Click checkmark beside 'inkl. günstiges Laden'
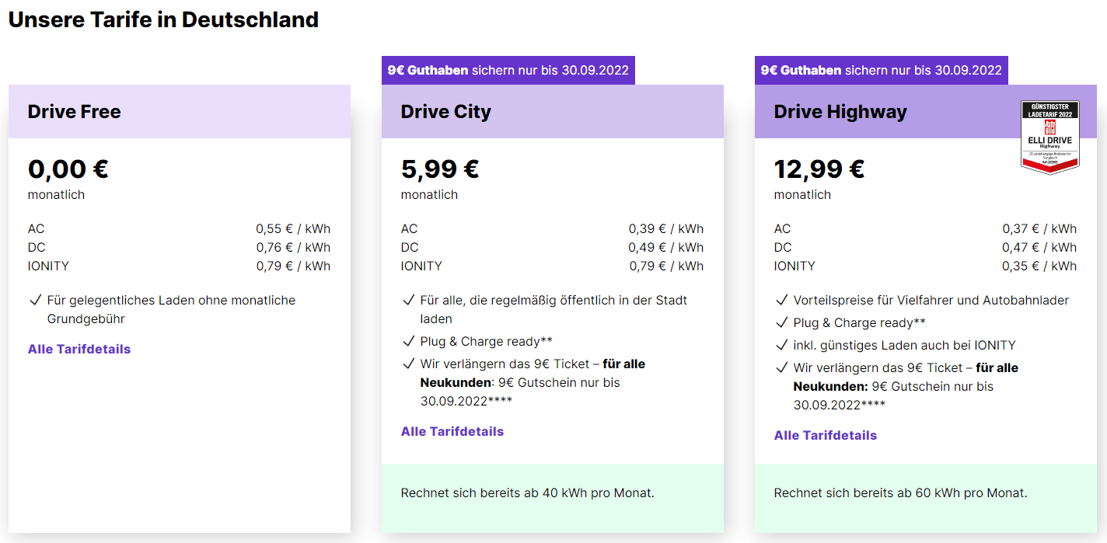 tap(781, 345)
